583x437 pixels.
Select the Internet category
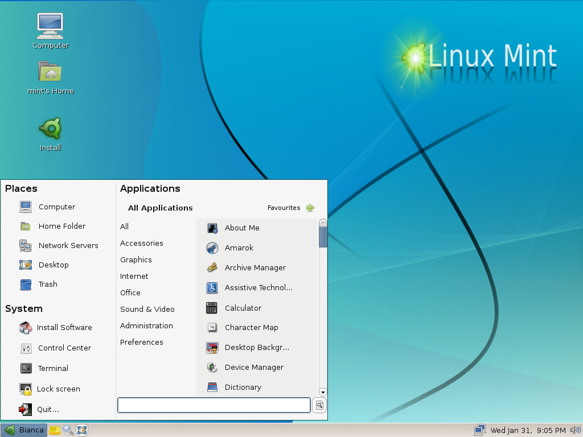(134, 276)
